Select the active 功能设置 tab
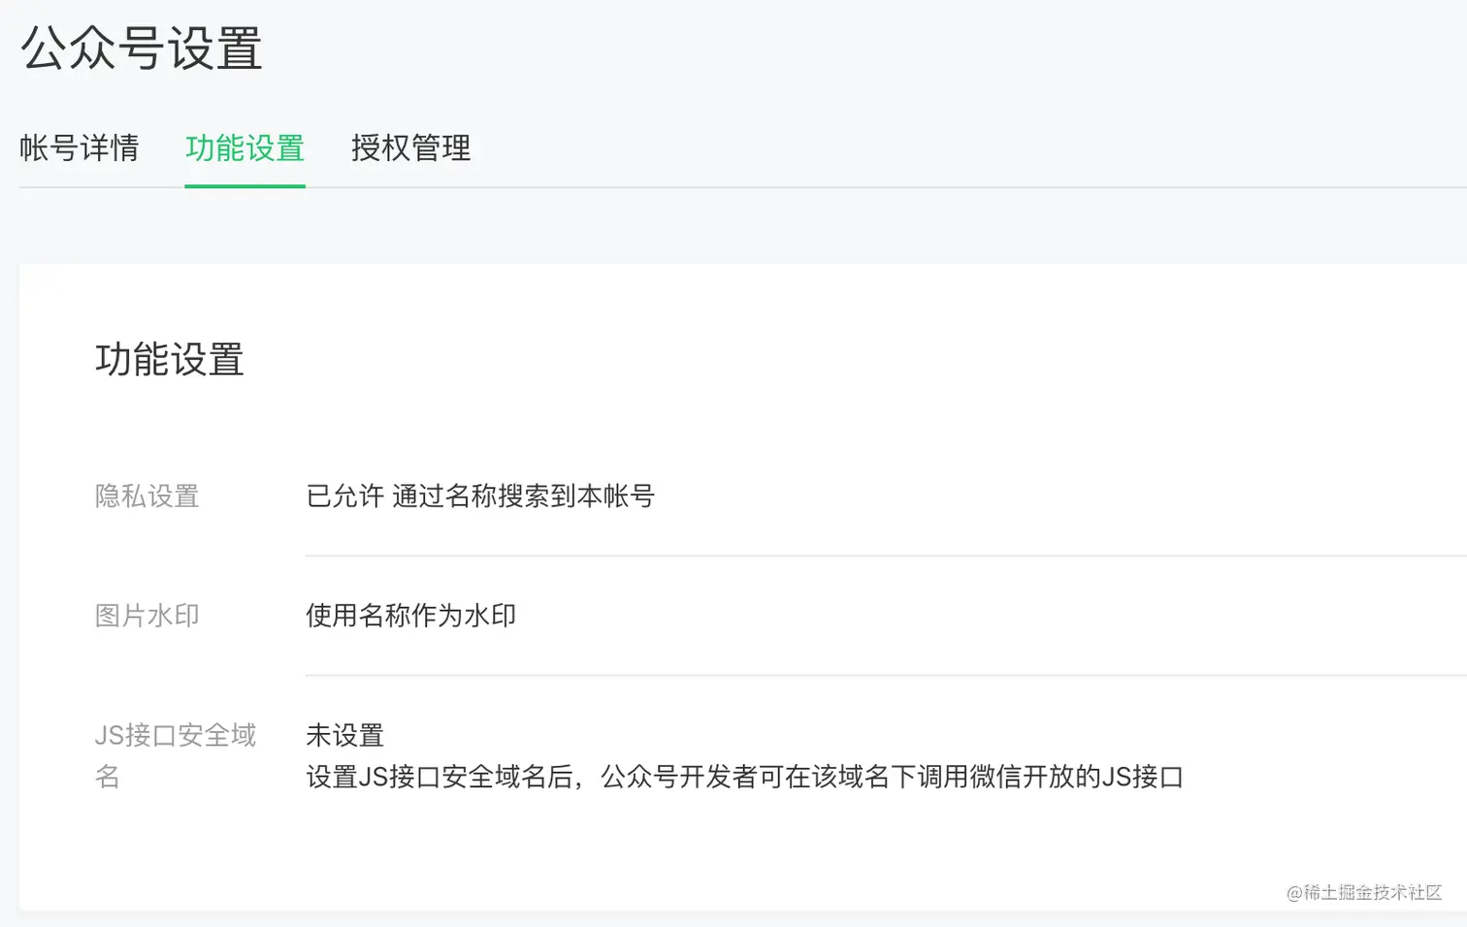The height and width of the screenshot is (927, 1467). (244, 148)
